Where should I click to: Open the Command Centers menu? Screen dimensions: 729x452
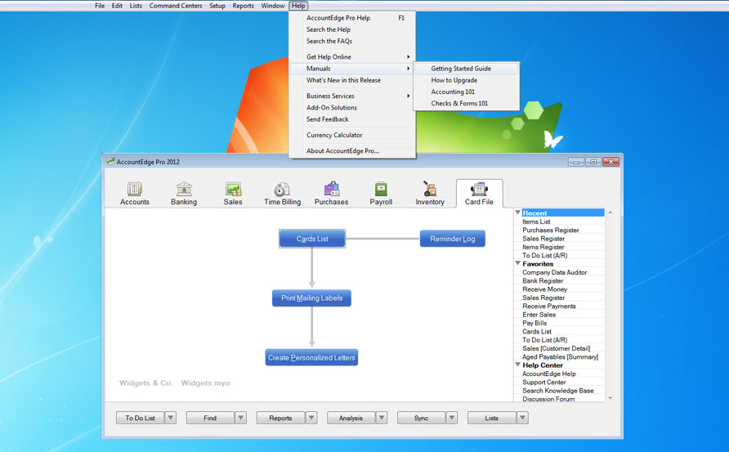176,6
